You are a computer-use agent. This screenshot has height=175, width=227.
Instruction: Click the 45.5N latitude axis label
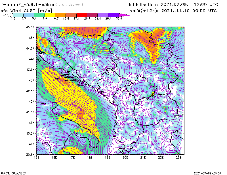tap(30, 27)
